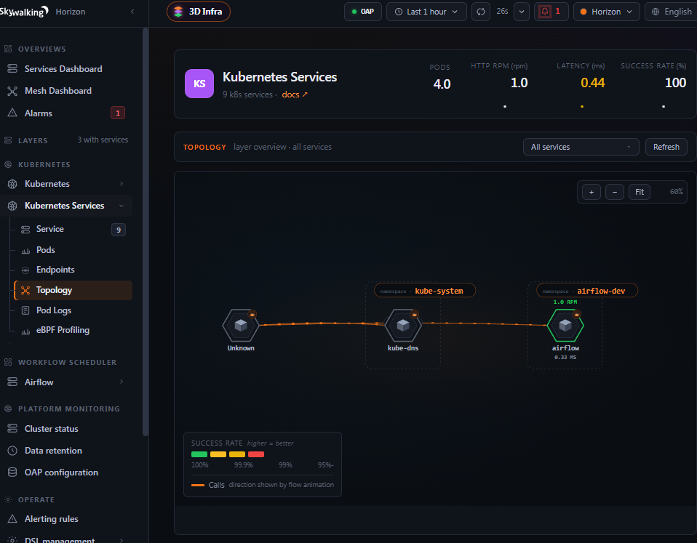
Task: Open Services Dashboard
Action: [63, 69]
